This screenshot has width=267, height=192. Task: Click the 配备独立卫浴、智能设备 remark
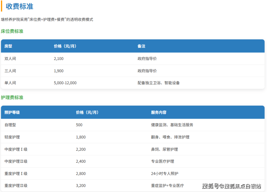click(158, 83)
